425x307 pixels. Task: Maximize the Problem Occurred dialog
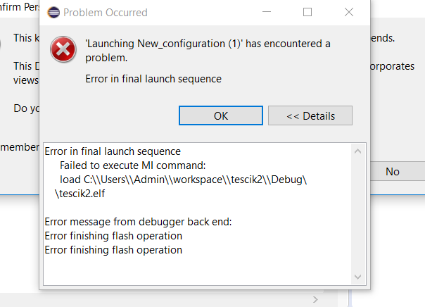(x=307, y=12)
